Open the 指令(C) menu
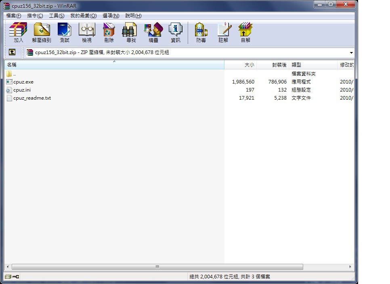This screenshot has width=390, height=284. pos(35,16)
